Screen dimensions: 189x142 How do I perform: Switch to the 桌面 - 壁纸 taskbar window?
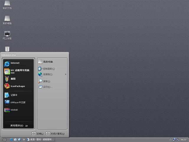click(x=40, y=140)
